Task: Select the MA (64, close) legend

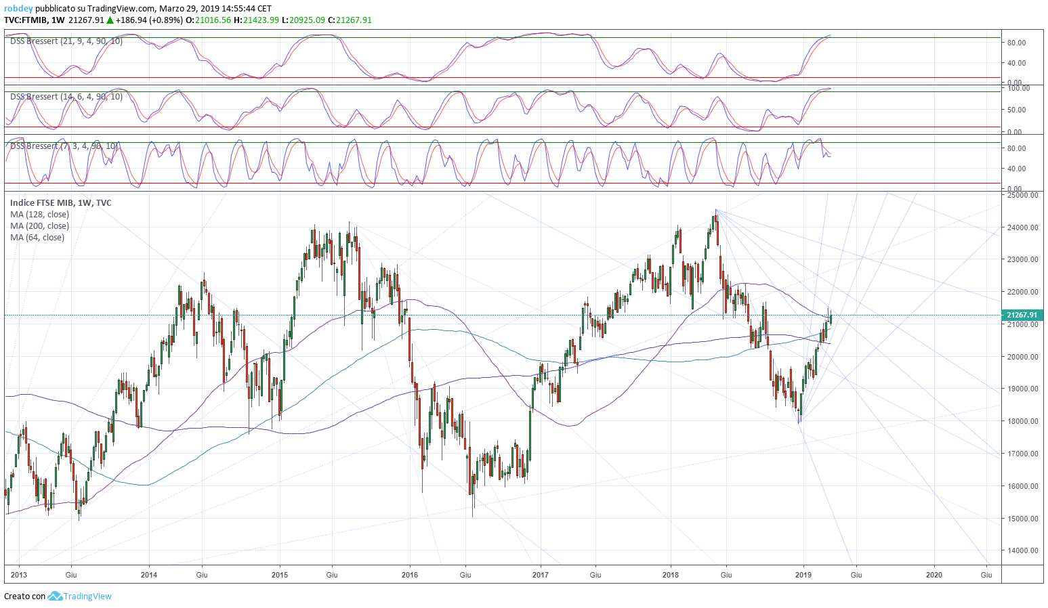Action: click(x=37, y=238)
